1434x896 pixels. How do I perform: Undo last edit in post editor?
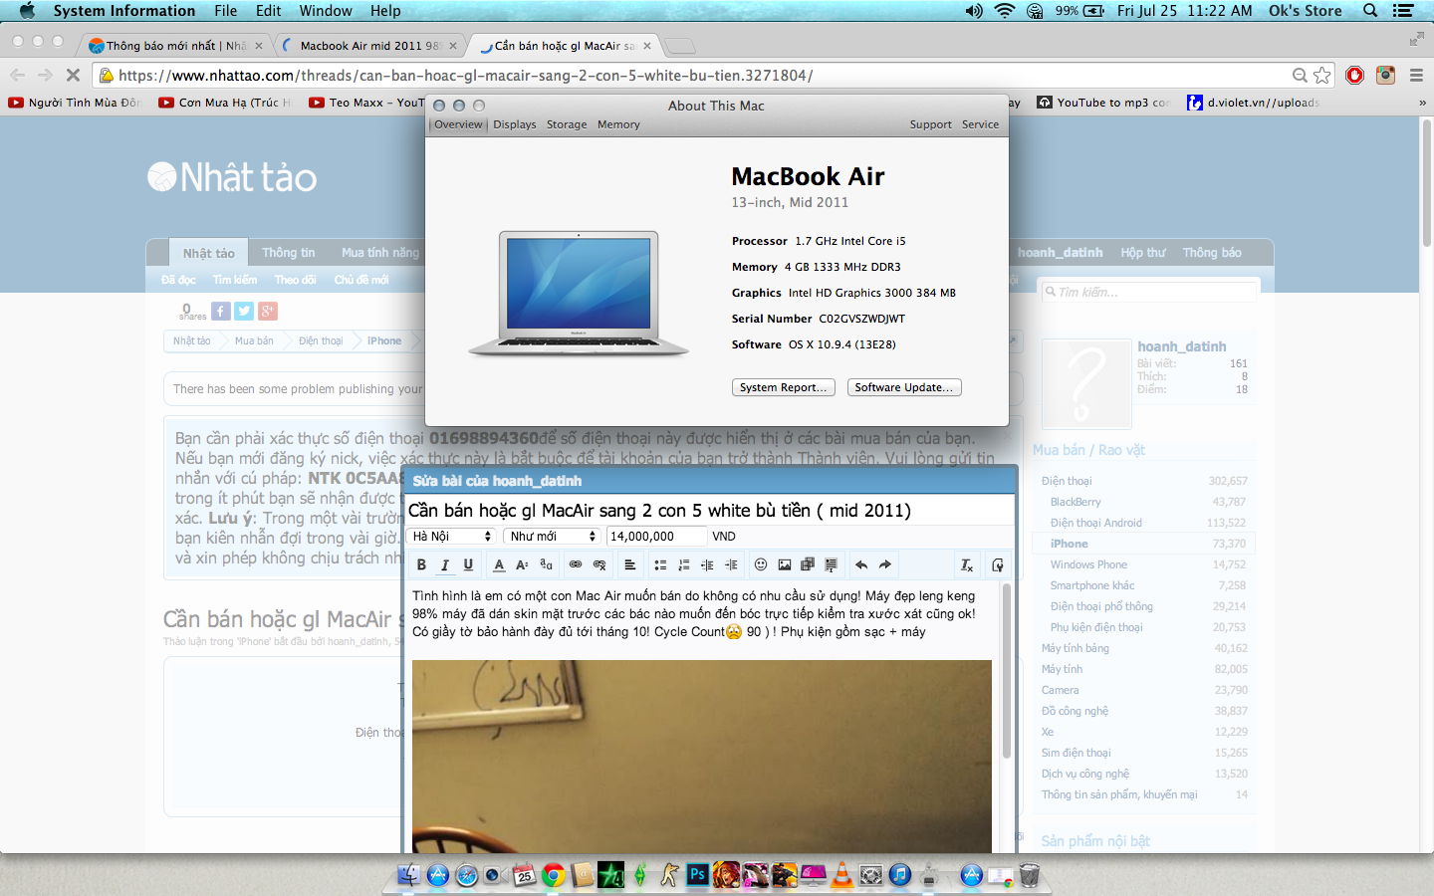861,564
